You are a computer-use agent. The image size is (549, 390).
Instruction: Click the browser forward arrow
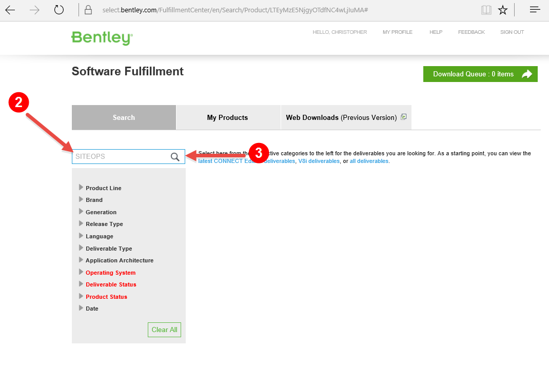pyautogui.click(x=35, y=10)
